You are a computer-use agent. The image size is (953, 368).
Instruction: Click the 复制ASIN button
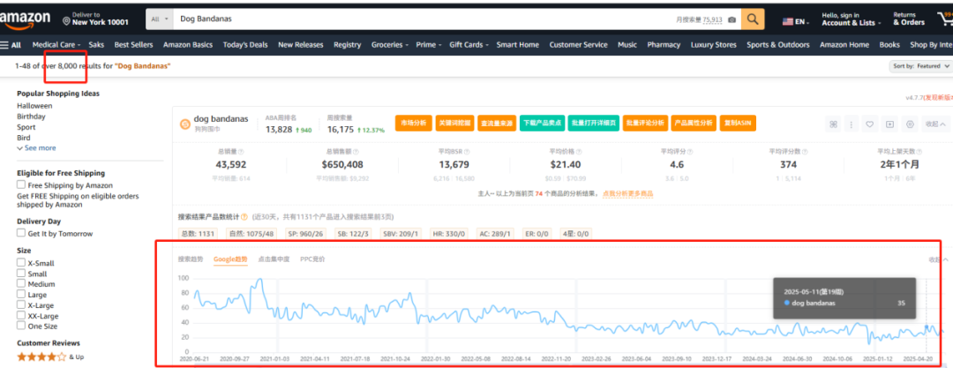(739, 123)
